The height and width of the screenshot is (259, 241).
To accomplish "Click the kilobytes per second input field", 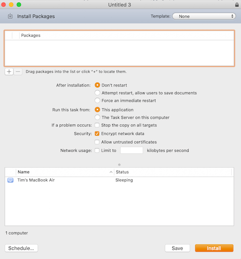I will pyautogui.click(x=131, y=150).
